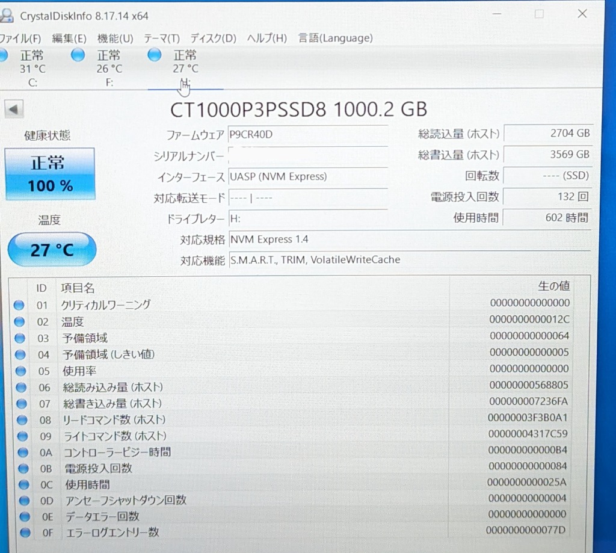616x553 pixels.
Task: Click the S.M.A.R.T., TRIM features field
Action: [409, 260]
